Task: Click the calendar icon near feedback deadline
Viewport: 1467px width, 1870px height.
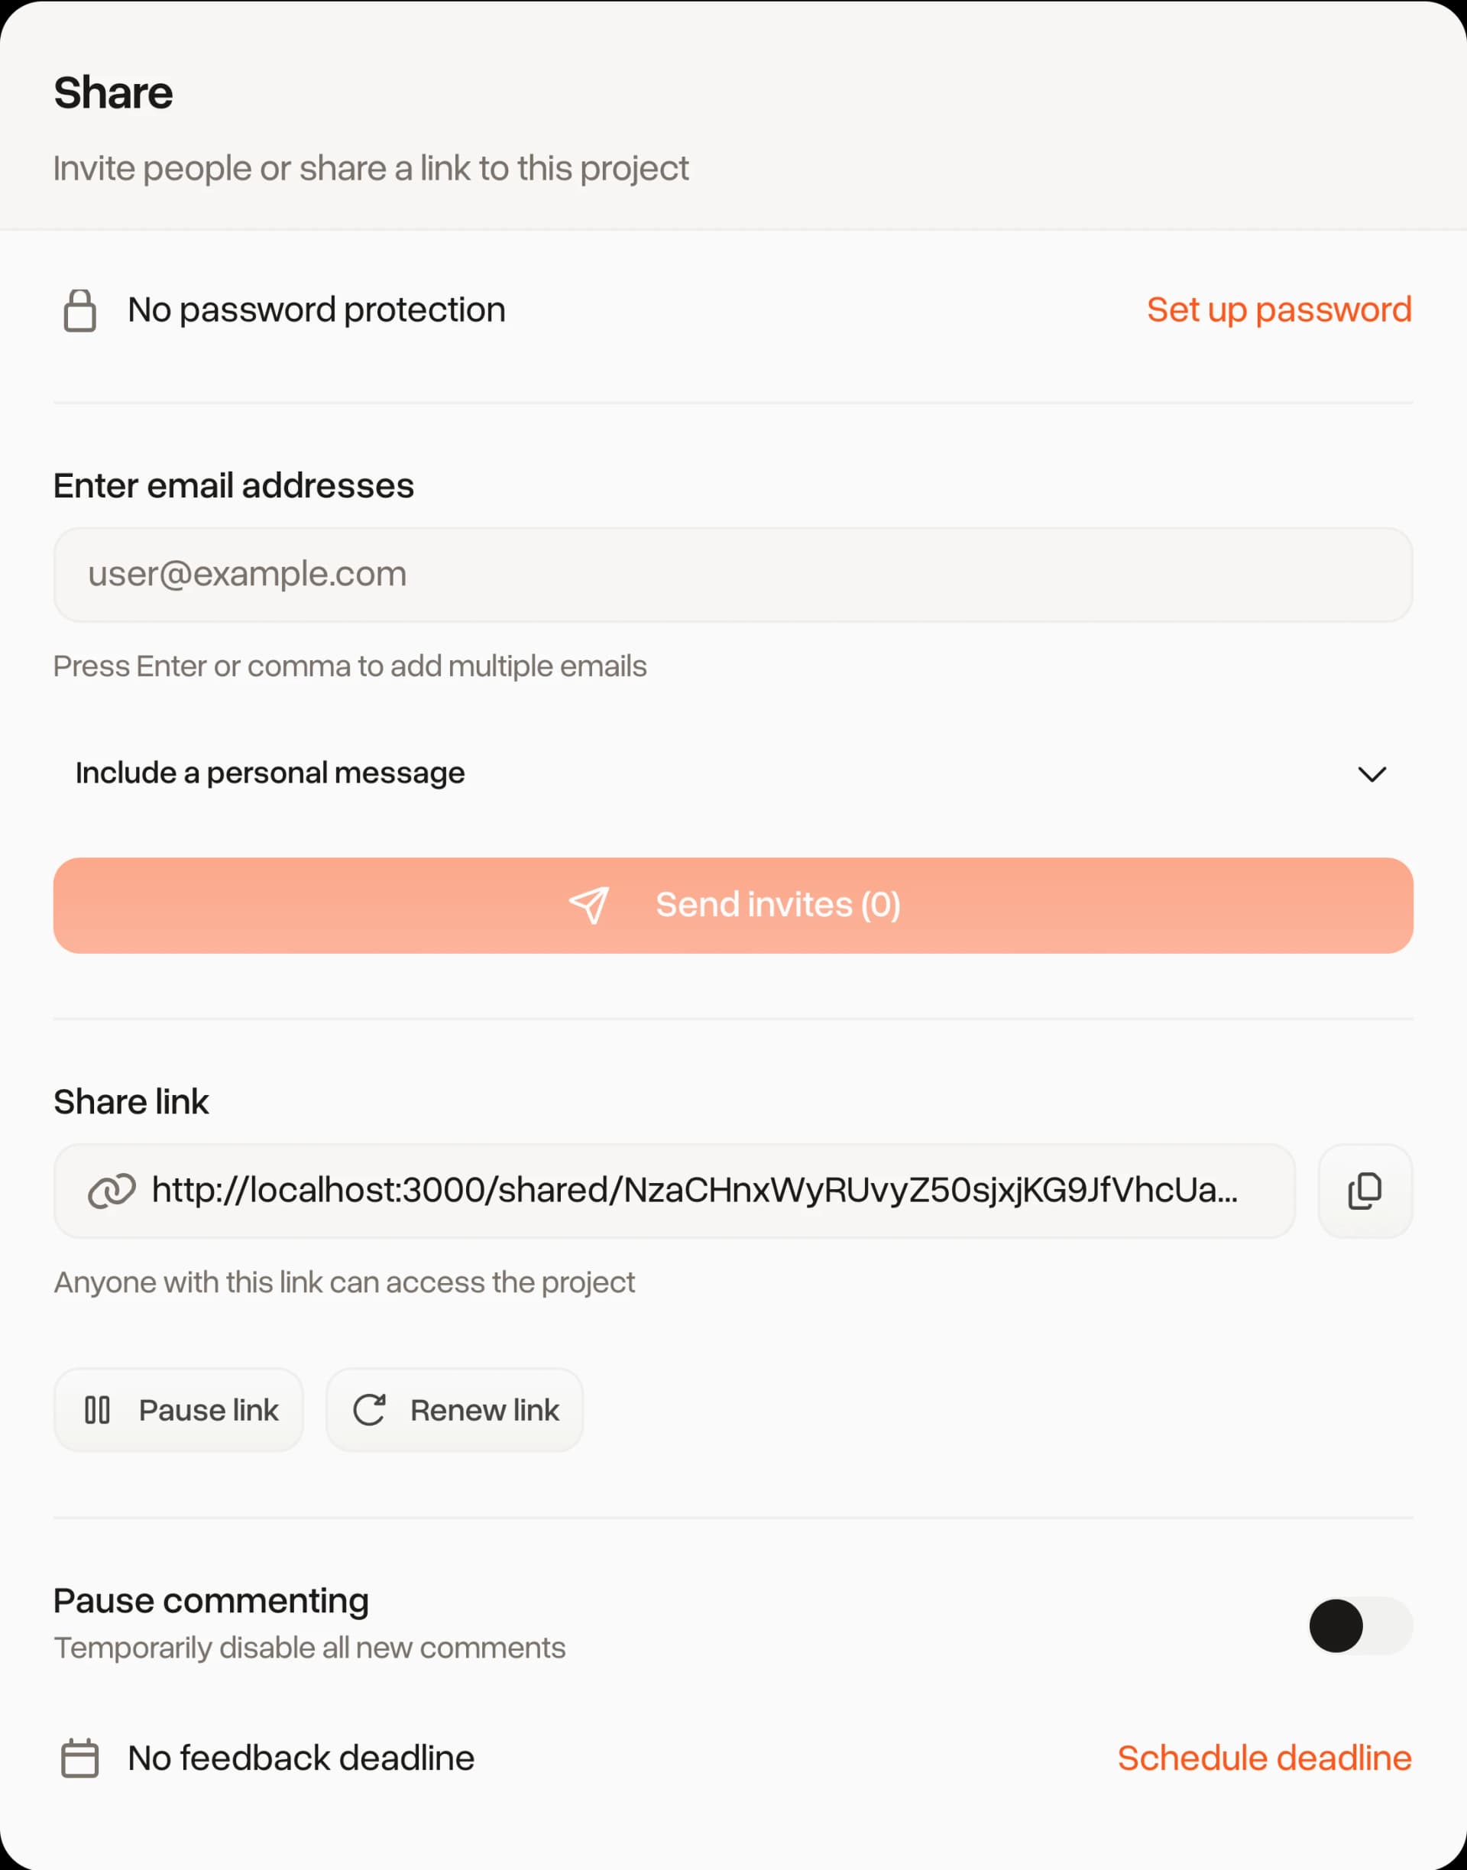Action: pos(80,1758)
